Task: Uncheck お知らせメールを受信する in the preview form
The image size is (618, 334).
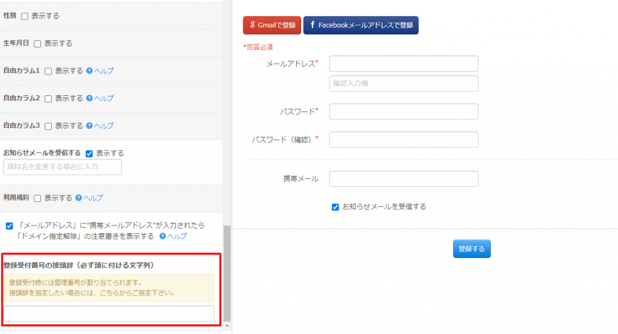Action: point(336,207)
